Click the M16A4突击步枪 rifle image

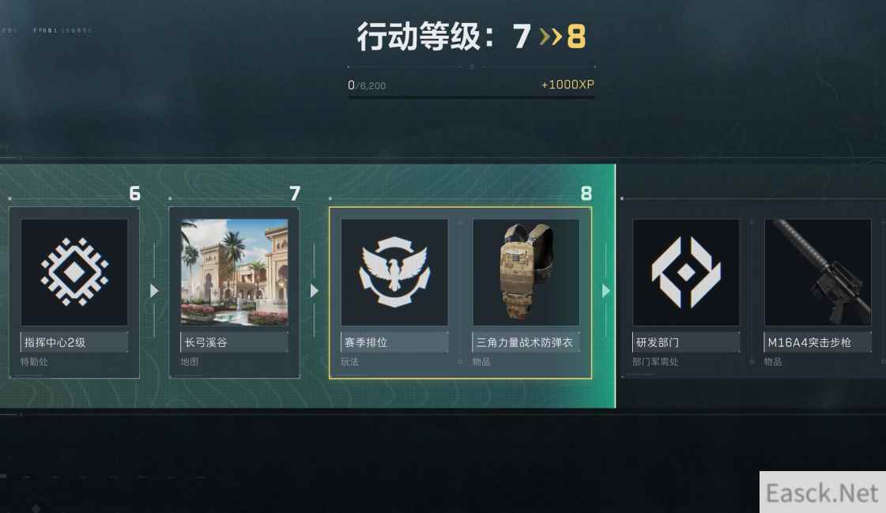[x=817, y=272]
